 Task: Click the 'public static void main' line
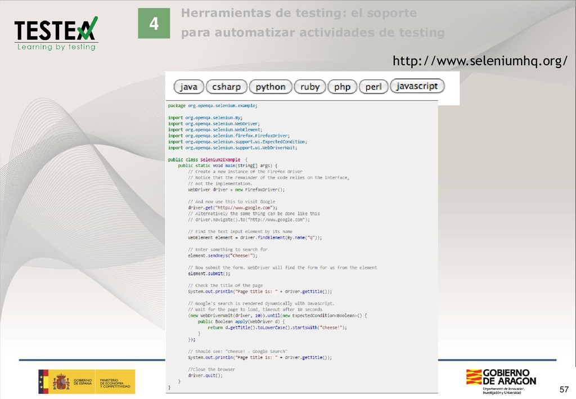(x=228, y=165)
